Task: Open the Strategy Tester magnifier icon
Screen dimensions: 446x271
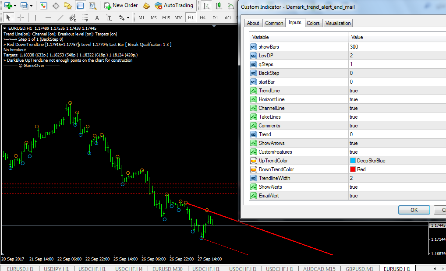Action: (92, 5)
